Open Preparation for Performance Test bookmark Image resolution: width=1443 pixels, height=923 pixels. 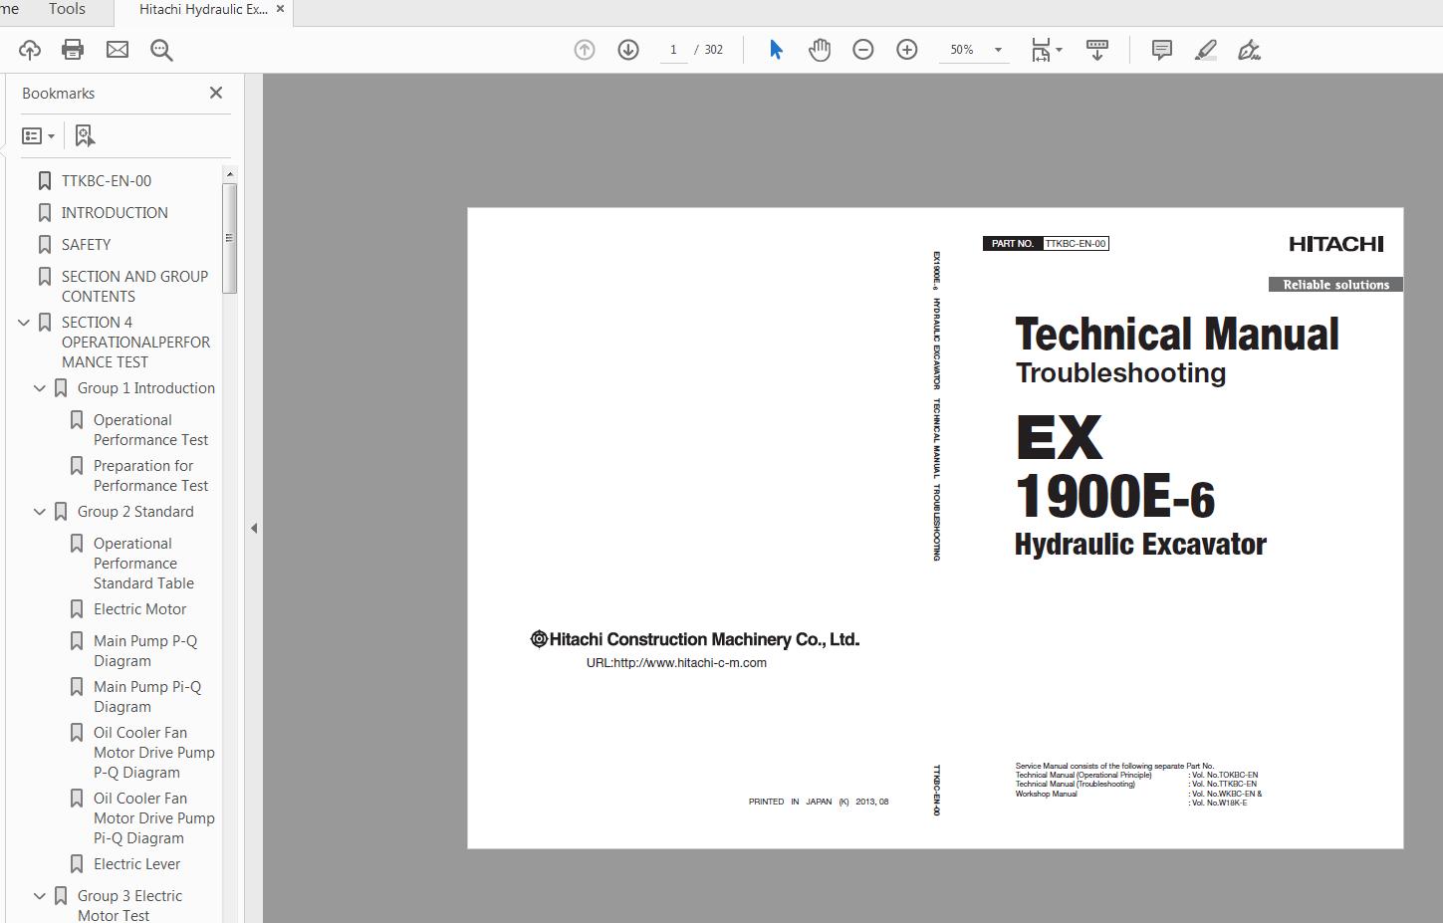point(150,476)
